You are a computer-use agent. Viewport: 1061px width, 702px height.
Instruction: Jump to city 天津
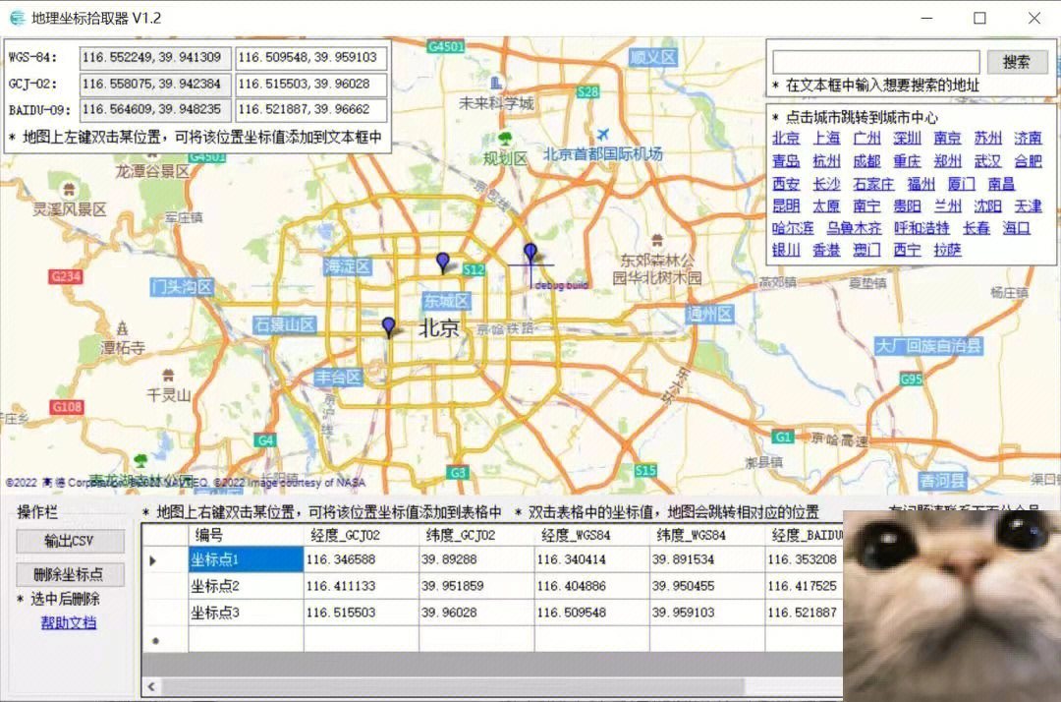[1028, 205]
